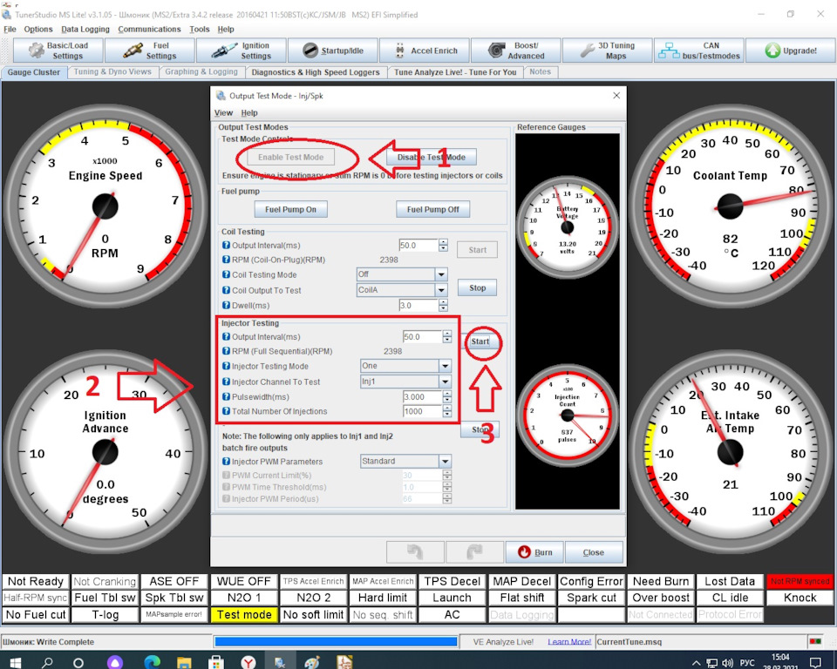
Task: Click Start button in Injector Testing
Action: pyautogui.click(x=480, y=341)
